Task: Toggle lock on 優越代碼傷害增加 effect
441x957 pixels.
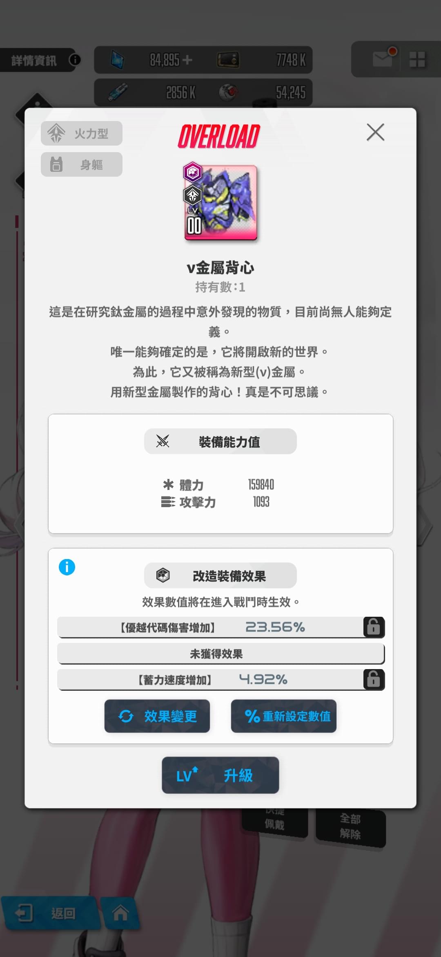Action: [x=374, y=627]
